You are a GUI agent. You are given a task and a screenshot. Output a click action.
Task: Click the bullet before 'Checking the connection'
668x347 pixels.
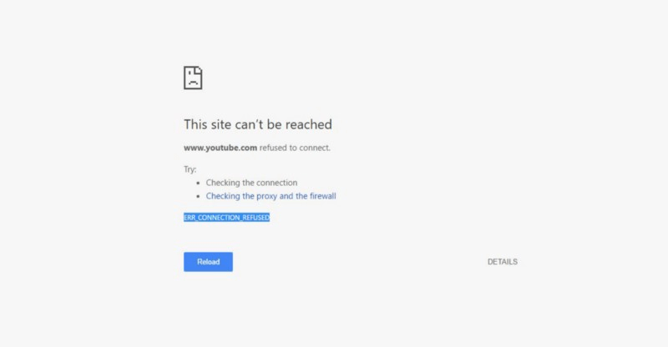click(x=198, y=183)
